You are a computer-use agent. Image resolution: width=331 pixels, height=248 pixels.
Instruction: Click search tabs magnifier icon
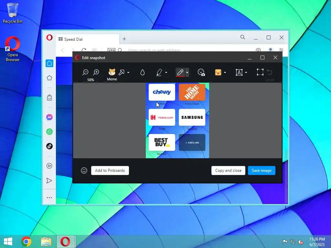(x=243, y=37)
